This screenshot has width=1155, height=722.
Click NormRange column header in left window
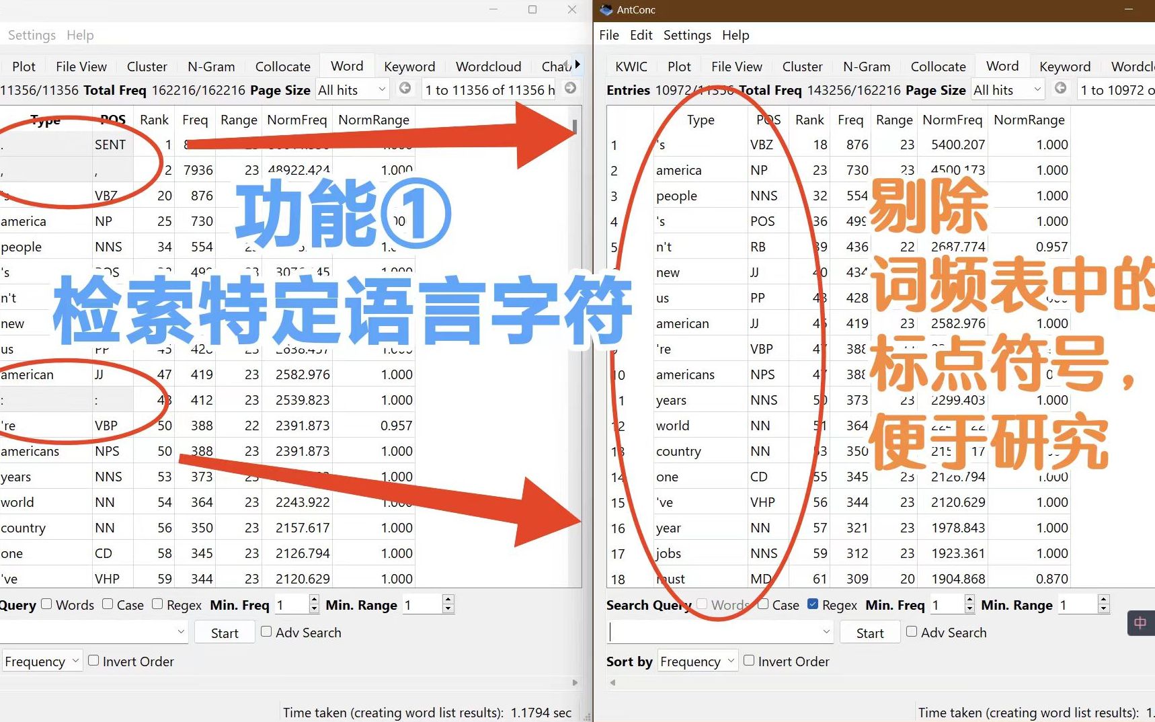point(374,120)
